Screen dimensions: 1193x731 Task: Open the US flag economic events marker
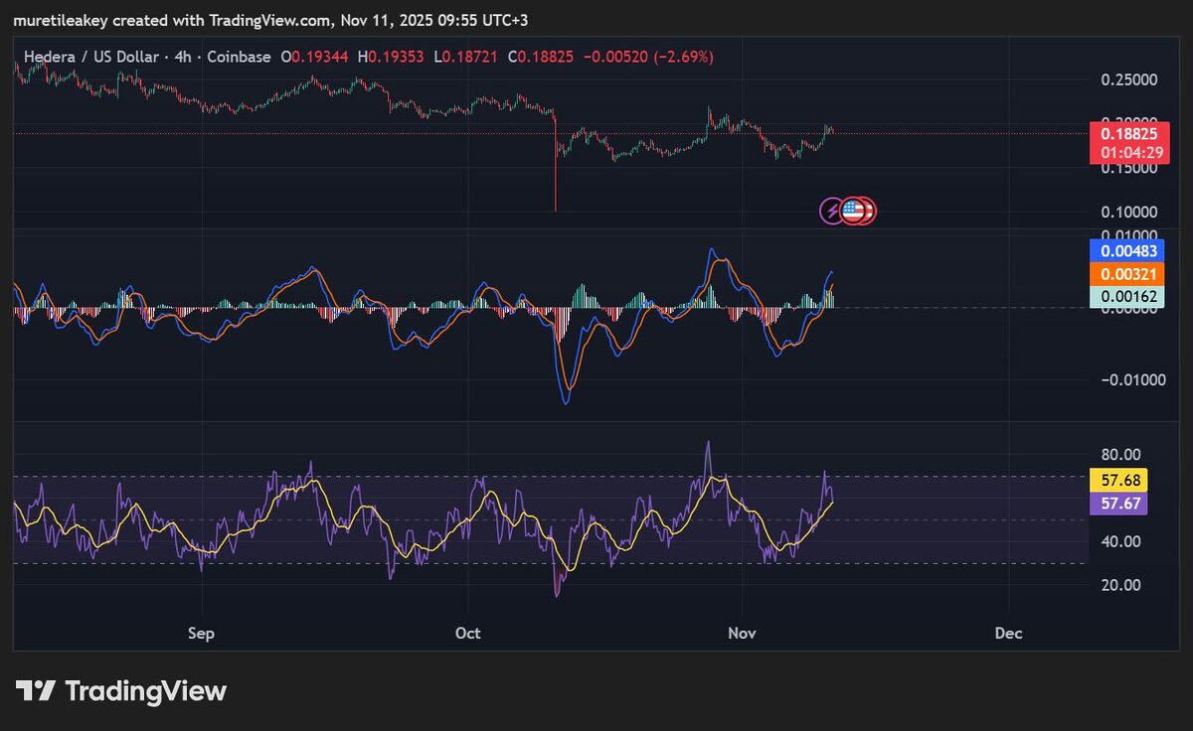coord(853,210)
